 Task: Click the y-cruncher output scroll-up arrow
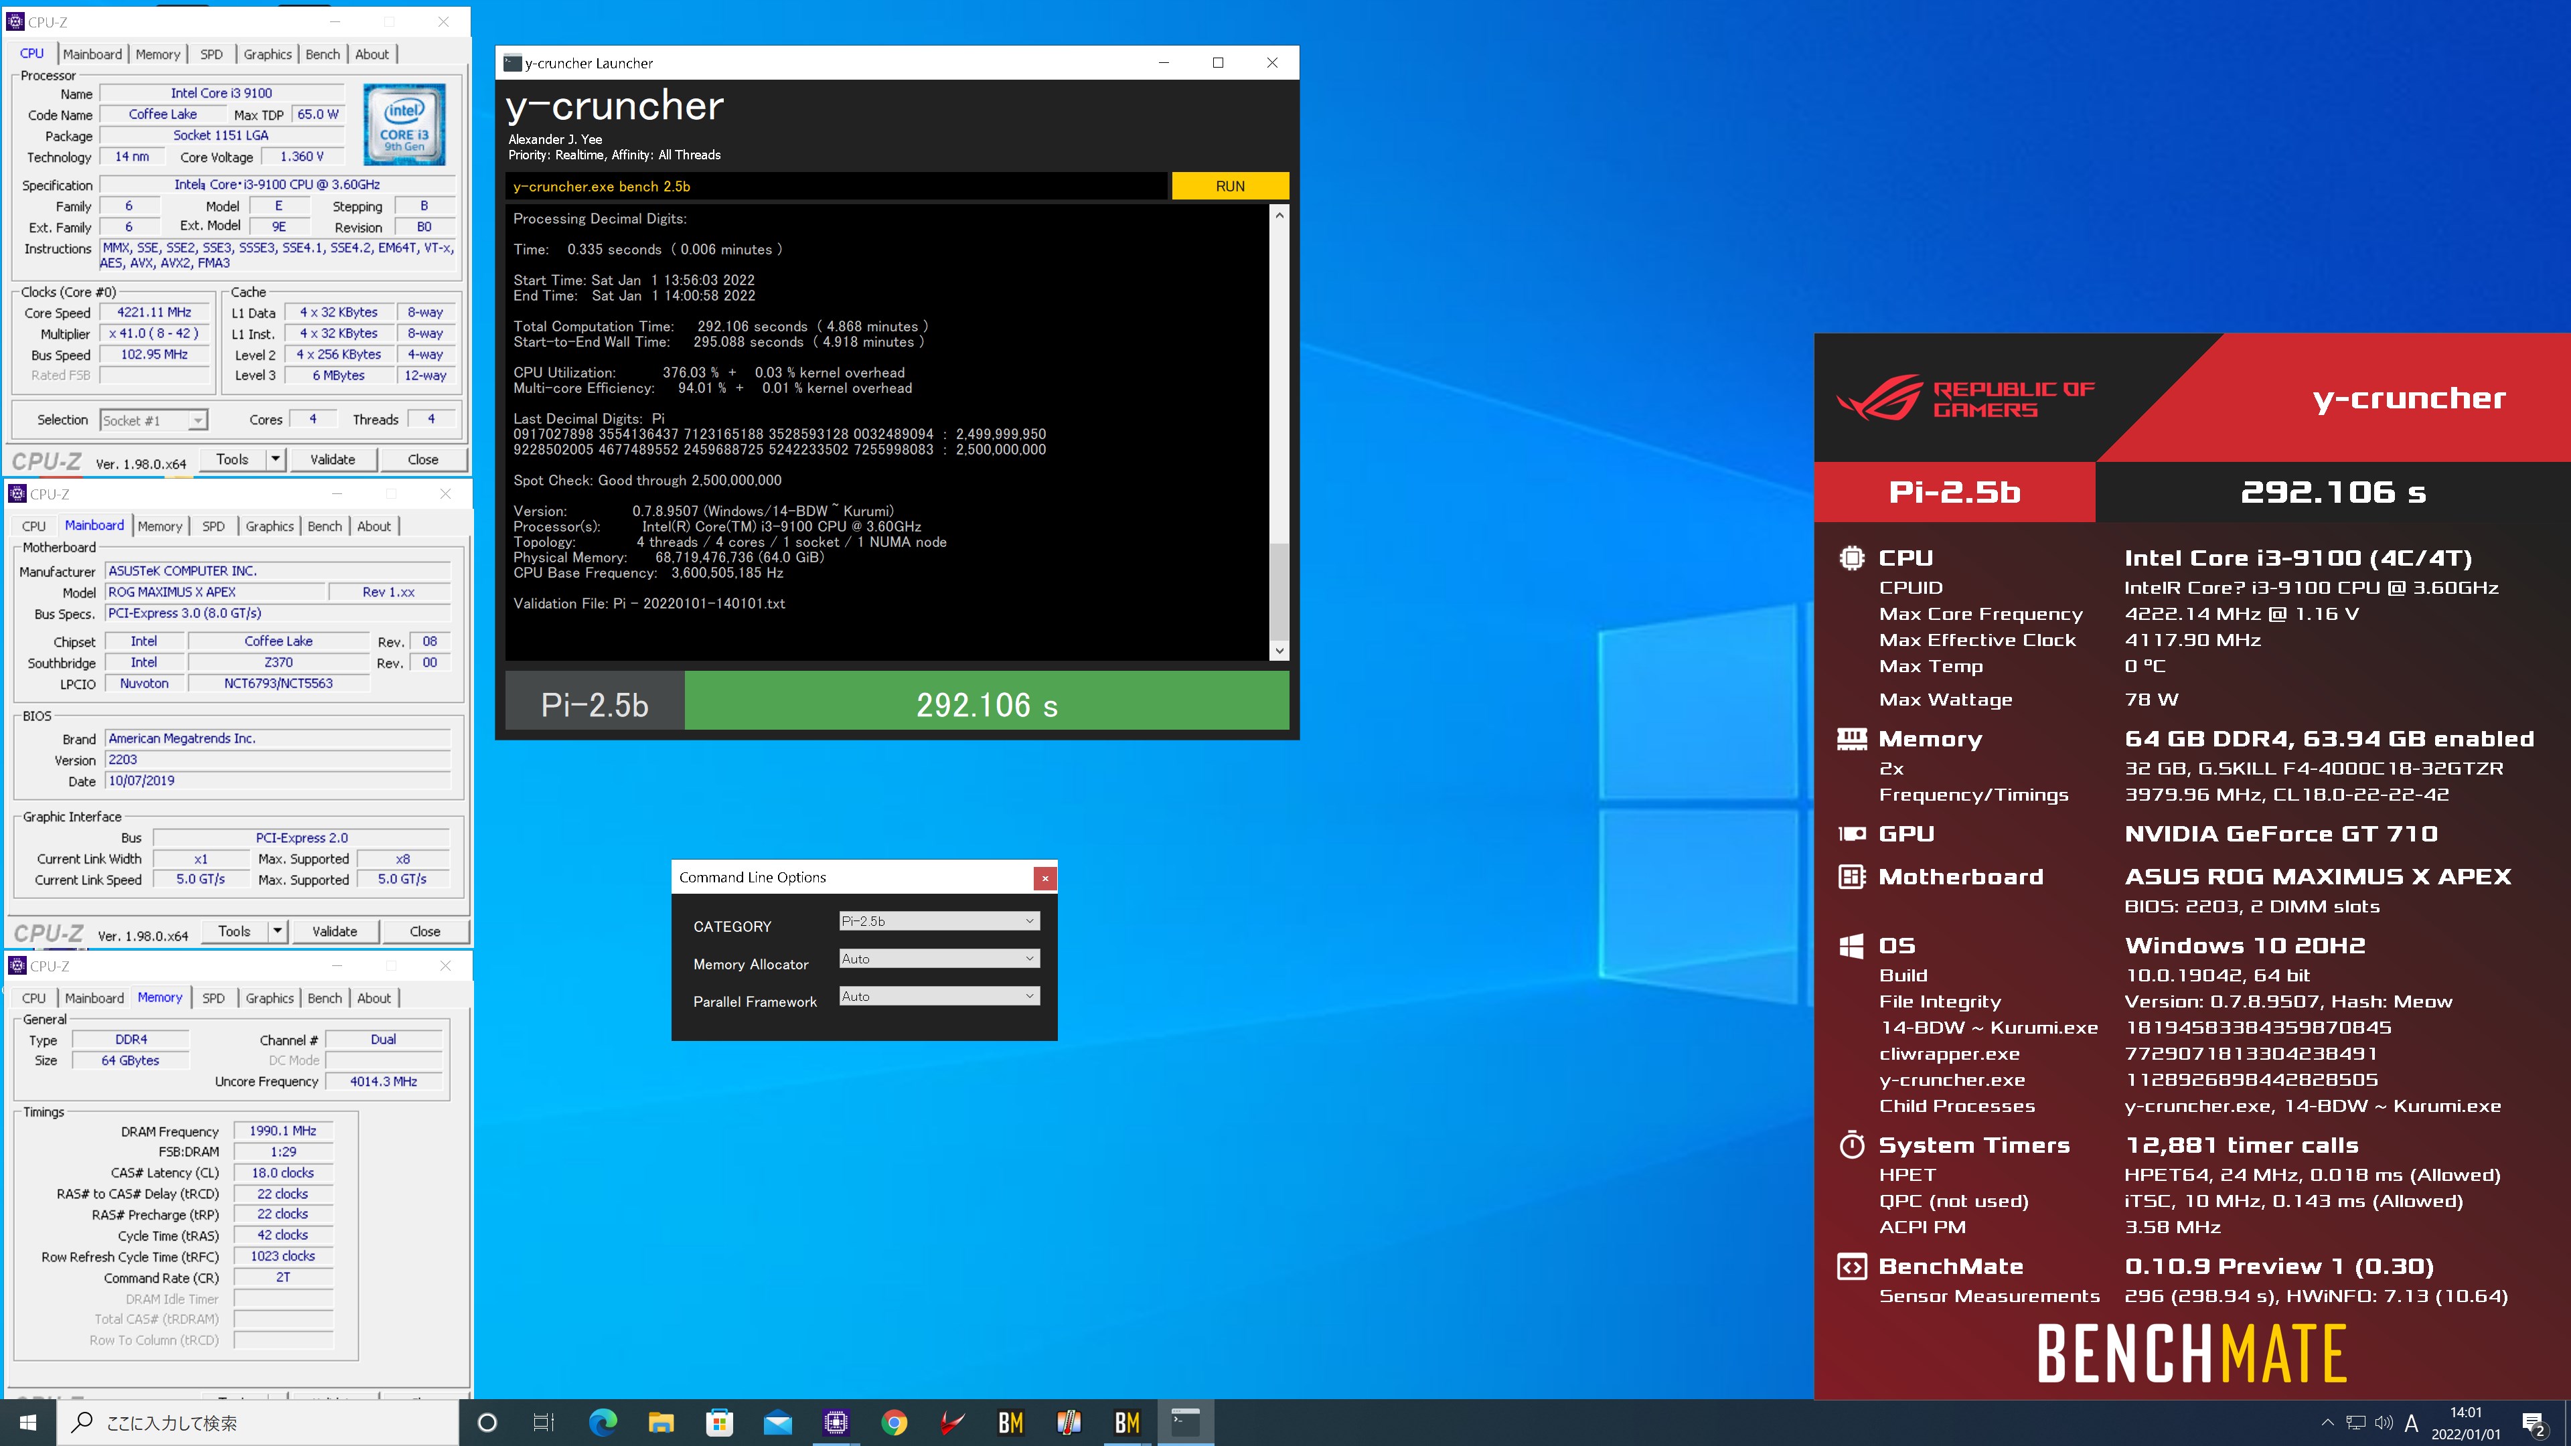pyautogui.click(x=1279, y=216)
